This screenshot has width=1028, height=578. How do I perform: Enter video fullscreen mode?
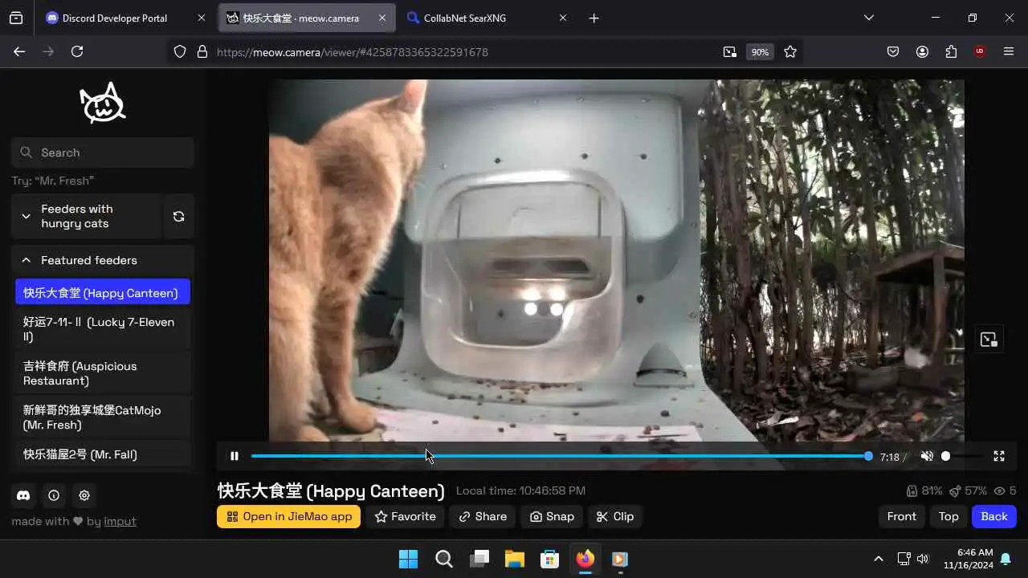(x=999, y=456)
